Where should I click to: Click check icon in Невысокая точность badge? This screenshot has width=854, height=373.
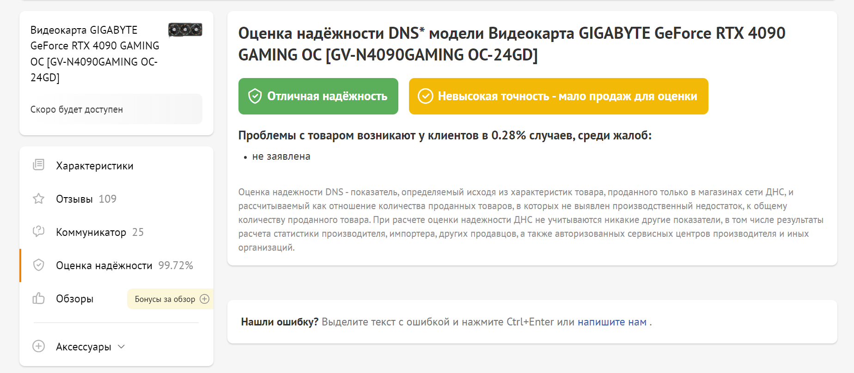pos(425,96)
